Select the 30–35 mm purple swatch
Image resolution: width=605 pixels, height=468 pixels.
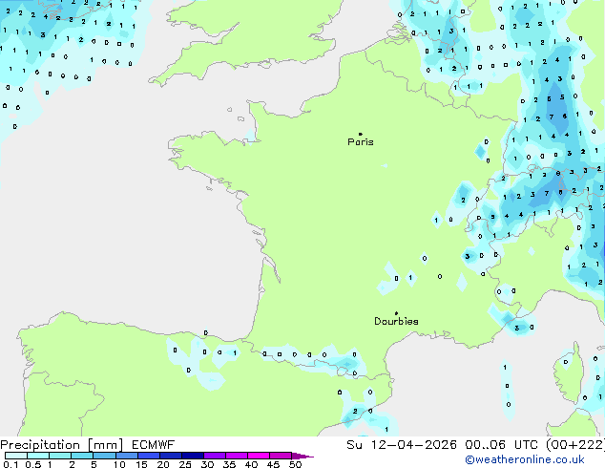(x=215, y=456)
